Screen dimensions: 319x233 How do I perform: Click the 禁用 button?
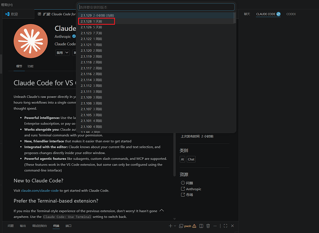[60, 53]
